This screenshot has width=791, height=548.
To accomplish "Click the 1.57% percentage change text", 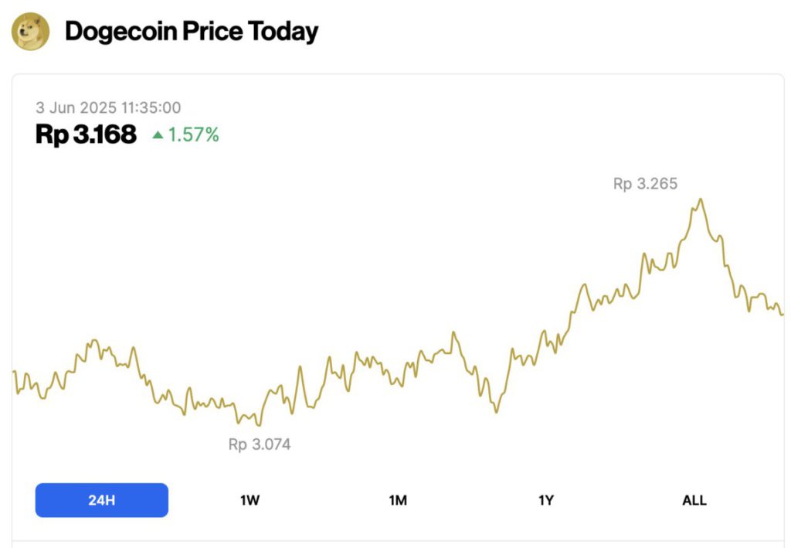I will click(194, 134).
